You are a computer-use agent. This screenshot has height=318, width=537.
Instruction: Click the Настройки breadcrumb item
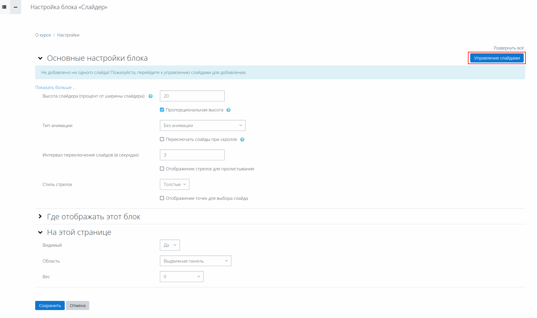(x=68, y=35)
